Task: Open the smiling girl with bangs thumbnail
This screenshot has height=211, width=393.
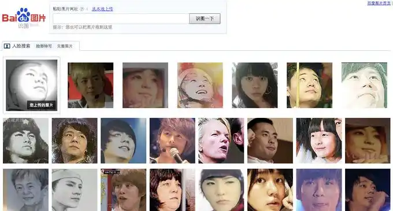Action: tap(319, 140)
